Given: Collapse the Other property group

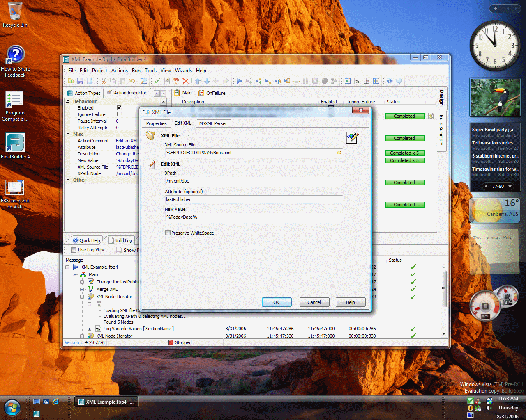Looking at the screenshot, I should coord(68,180).
